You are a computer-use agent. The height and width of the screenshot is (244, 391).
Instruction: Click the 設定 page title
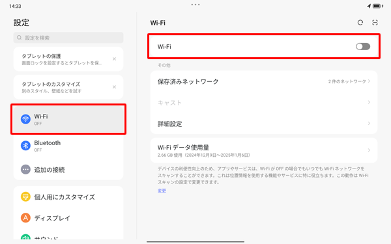click(x=22, y=23)
